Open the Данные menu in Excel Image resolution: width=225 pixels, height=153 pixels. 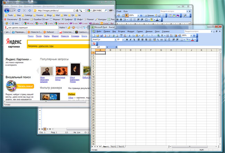[x=149, y=31]
